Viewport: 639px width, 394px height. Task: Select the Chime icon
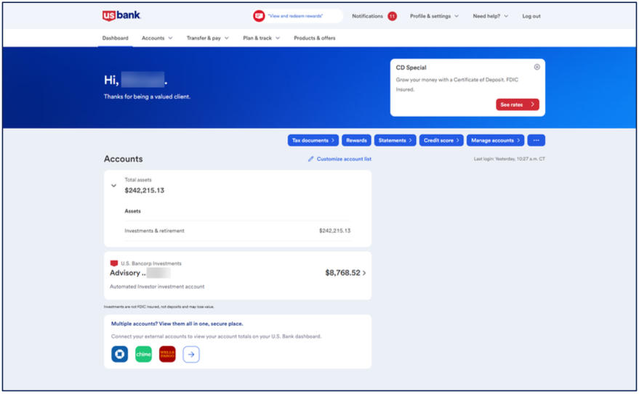click(x=143, y=354)
